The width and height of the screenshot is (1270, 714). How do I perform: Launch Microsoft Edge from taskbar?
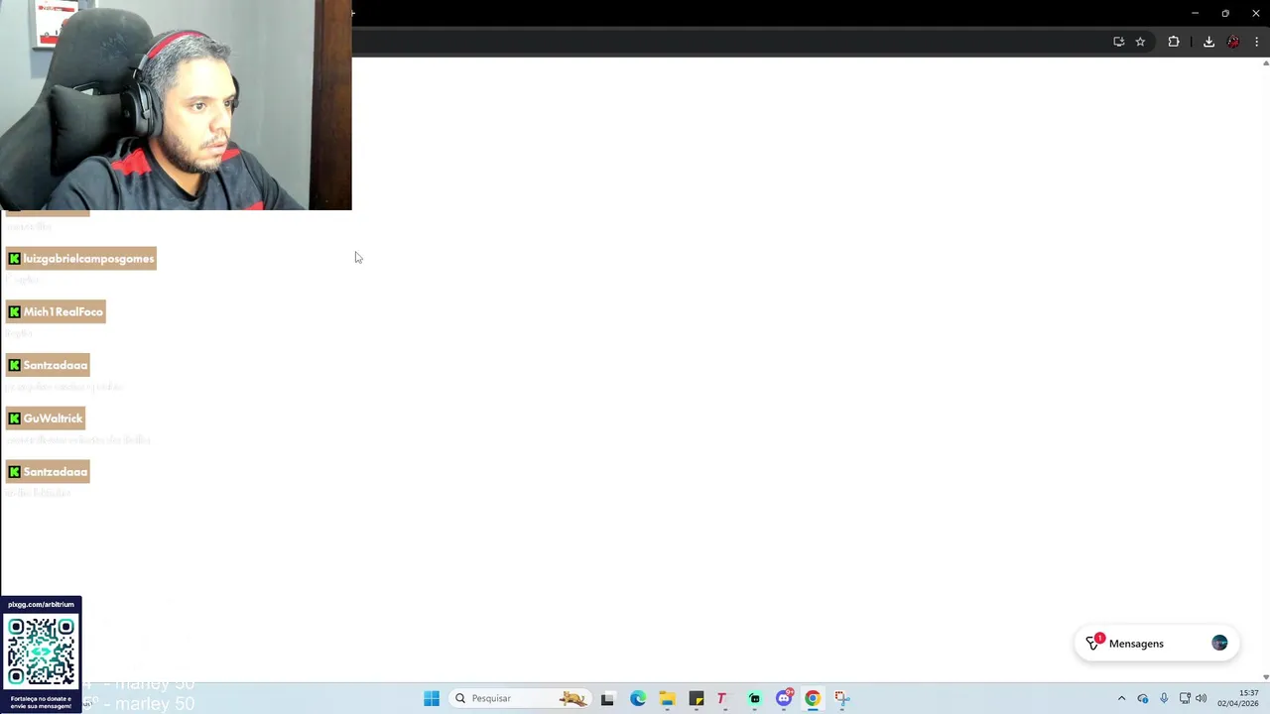[638, 698]
